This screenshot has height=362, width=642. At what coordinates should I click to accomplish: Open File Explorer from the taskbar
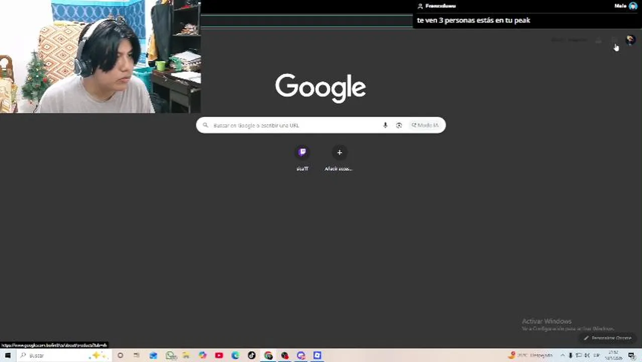coord(186,355)
